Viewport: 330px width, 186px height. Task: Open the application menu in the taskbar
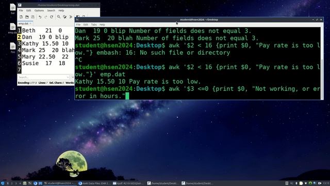click(3, 183)
